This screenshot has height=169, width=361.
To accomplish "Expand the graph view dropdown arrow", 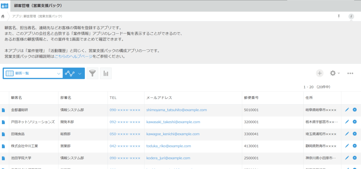I will (80, 73).
